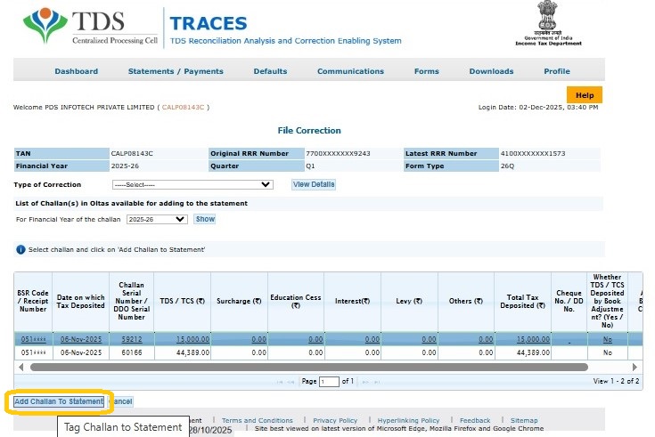Click the orange Help button
Screen dimensions: 655x437
tap(584, 95)
